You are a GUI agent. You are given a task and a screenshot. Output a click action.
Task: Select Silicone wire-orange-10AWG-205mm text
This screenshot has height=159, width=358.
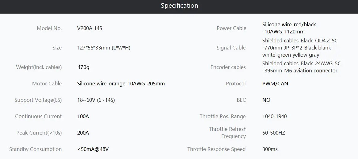pyautogui.click(x=121, y=84)
